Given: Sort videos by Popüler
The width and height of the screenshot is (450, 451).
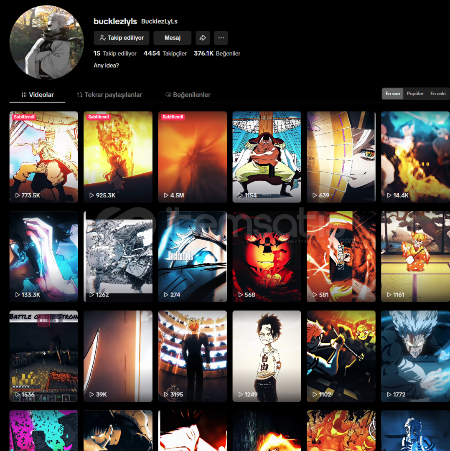Looking at the screenshot, I should pos(415,94).
